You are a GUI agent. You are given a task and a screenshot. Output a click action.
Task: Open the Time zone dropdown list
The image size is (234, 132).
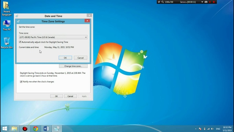point(53,37)
